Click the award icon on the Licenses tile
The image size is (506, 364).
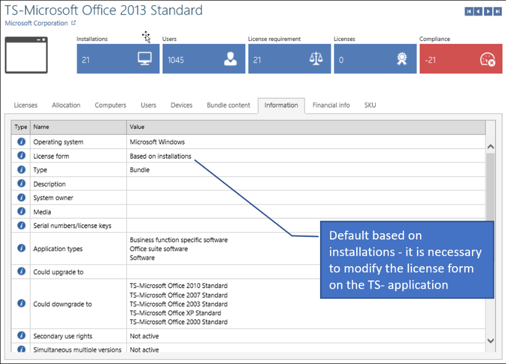coord(401,59)
